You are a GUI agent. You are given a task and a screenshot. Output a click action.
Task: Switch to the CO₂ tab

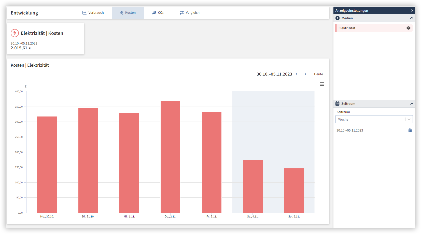tap(158, 13)
